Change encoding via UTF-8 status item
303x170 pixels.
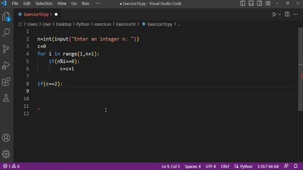coord(211,166)
